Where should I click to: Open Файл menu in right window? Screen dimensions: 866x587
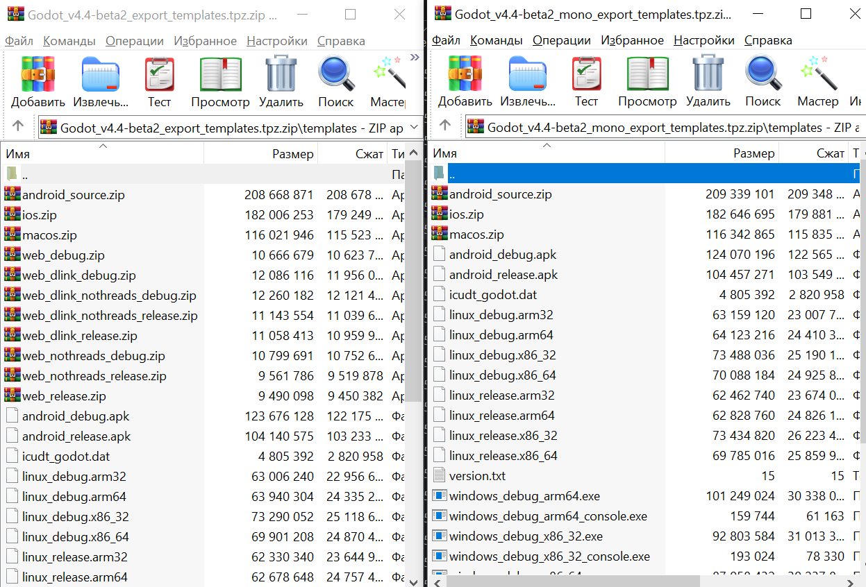pyautogui.click(x=446, y=40)
